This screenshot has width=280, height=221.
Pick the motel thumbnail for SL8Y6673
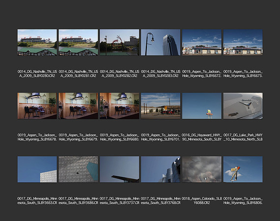(243, 42)
